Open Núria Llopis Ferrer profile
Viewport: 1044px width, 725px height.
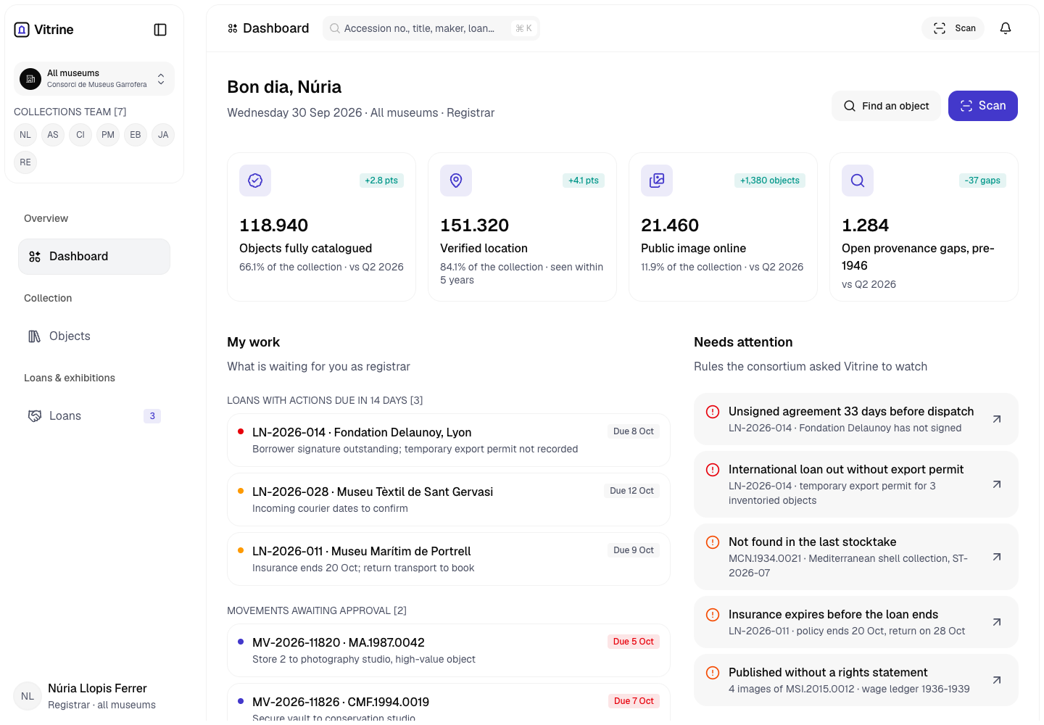(94, 696)
